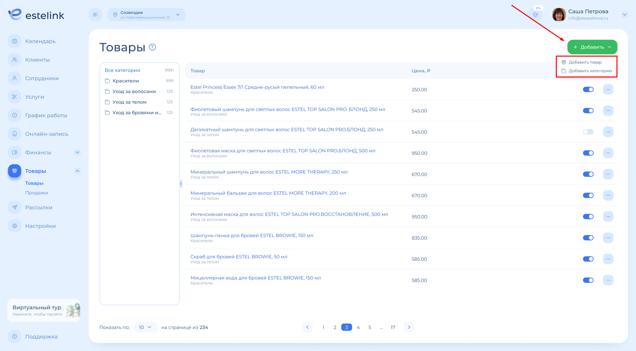Open the Продажи submenu item
The height and width of the screenshot is (351, 636).
coord(36,193)
